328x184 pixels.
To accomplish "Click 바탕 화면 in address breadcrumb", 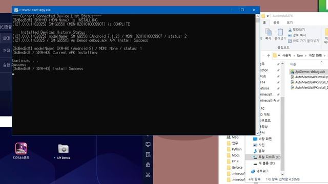I will point(315,56).
